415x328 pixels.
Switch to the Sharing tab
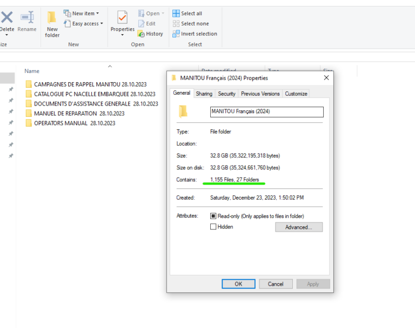pos(204,94)
